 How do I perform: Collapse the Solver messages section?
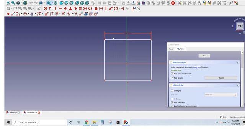[x=238, y=62]
